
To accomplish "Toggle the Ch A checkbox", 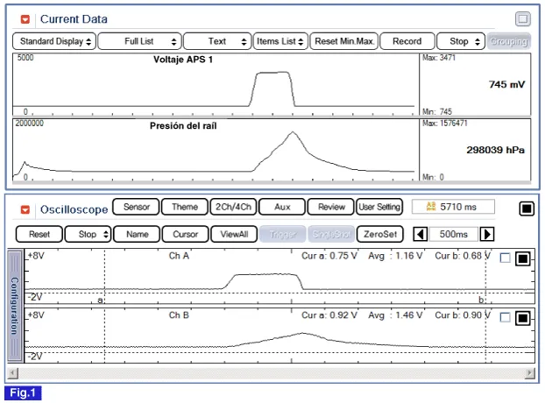I will pyautogui.click(x=504, y=258).
